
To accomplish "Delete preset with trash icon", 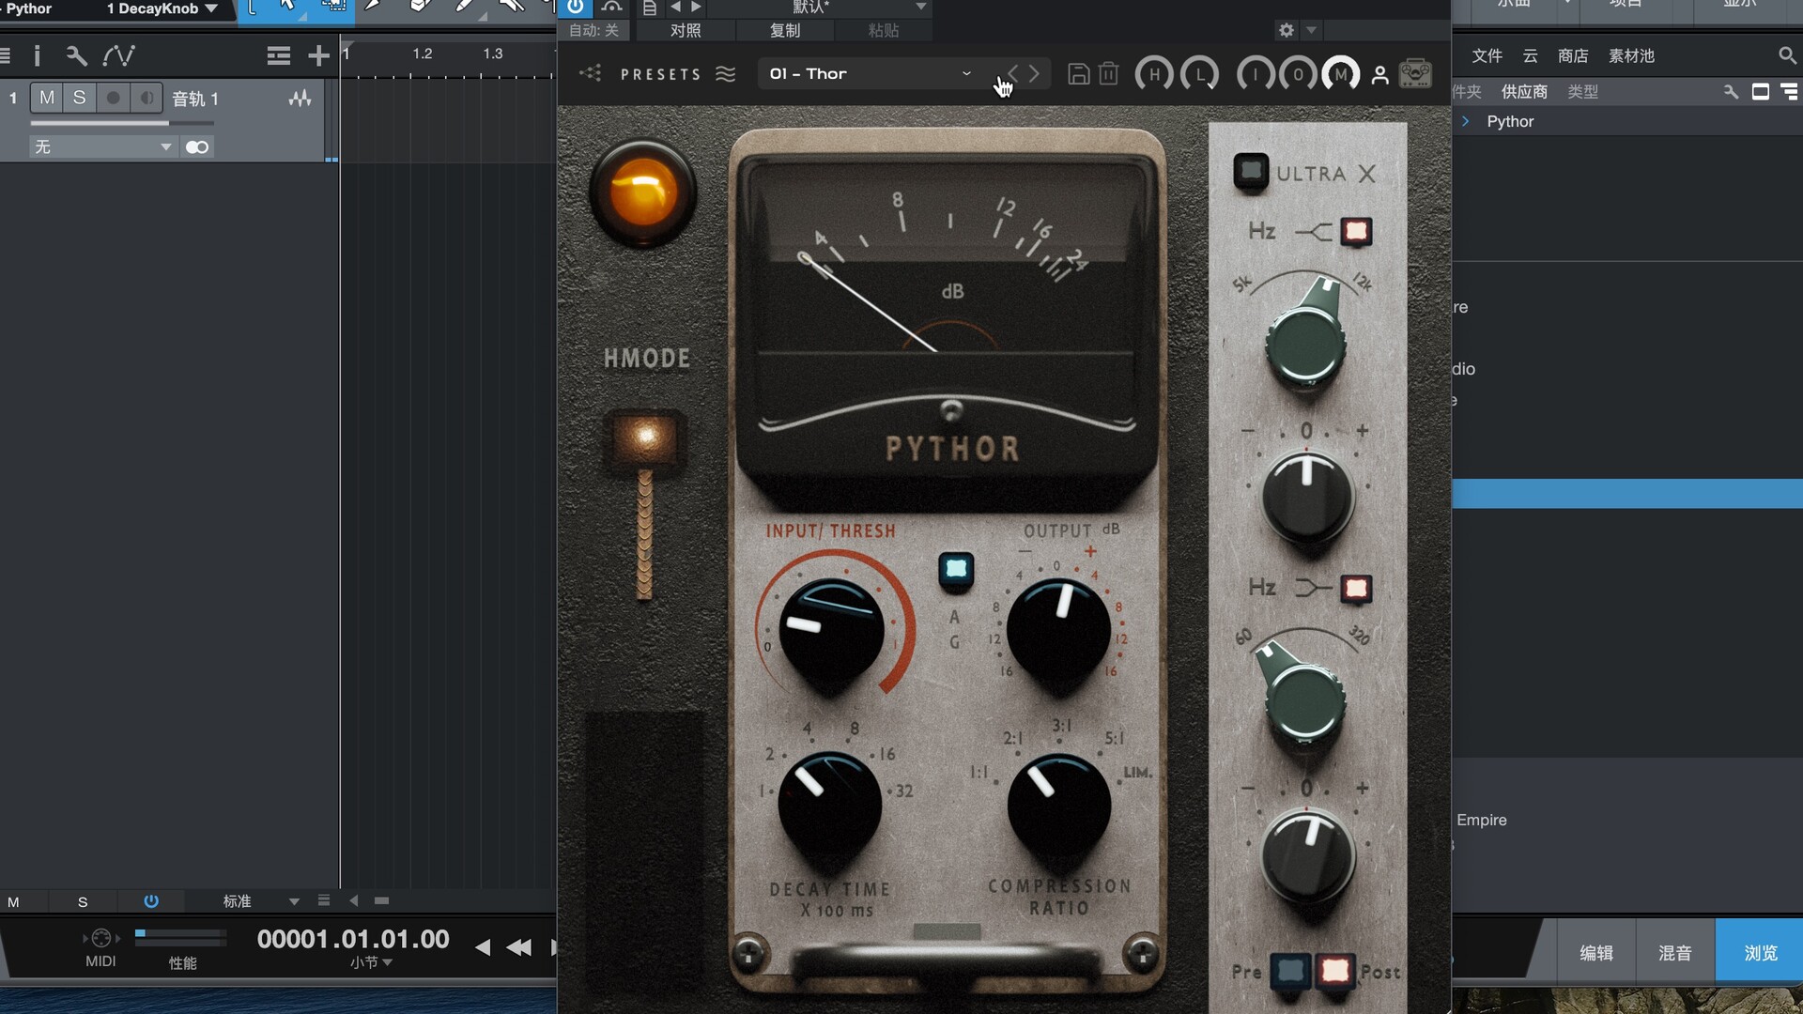I will tap(1108, 73).
